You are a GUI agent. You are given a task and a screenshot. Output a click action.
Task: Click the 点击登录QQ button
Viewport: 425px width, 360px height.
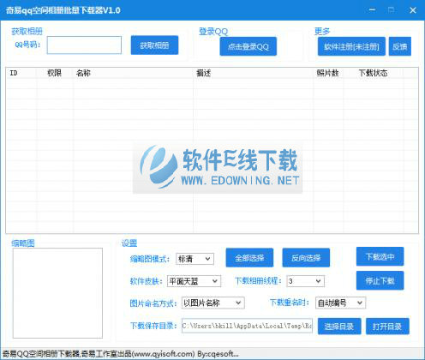(248, 46)
